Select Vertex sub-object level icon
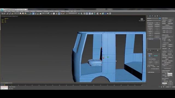The width and height of the screenshot is (175, 98). [x=150, y=56]
